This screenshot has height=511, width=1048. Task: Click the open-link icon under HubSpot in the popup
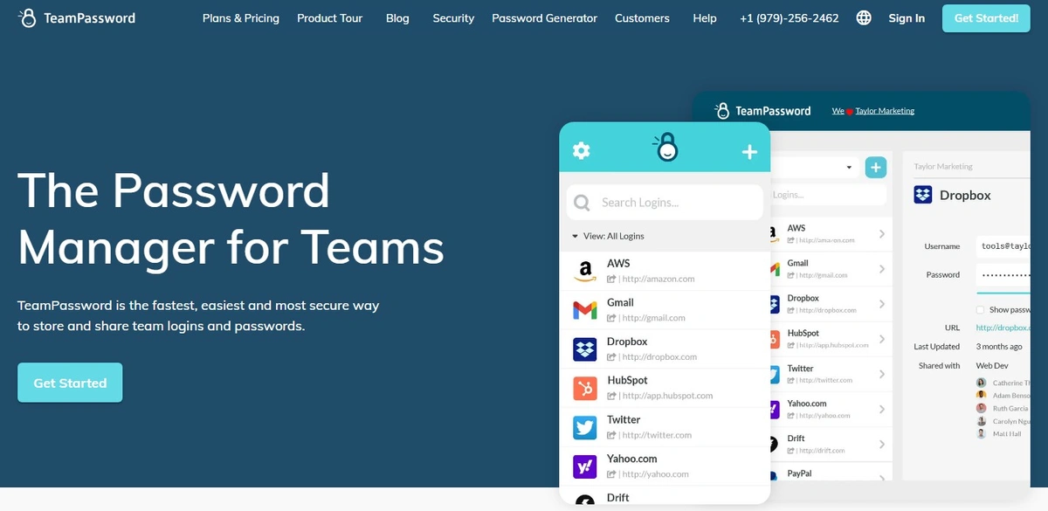tap(611, 396)
